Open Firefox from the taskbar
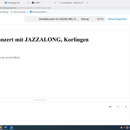 click(1, 128)
